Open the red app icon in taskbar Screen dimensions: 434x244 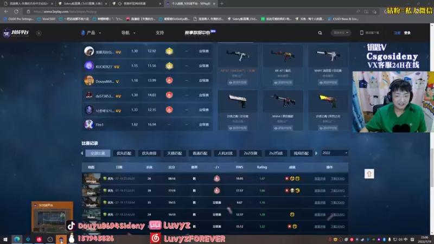tap(39, 239)
